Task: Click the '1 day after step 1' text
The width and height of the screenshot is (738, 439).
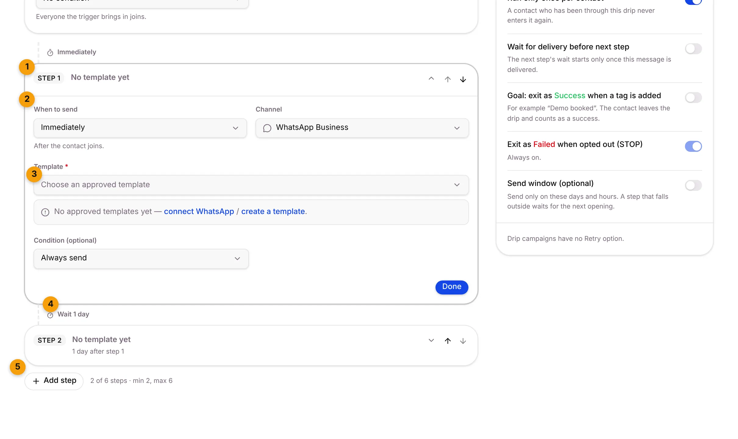Action: 98,352
